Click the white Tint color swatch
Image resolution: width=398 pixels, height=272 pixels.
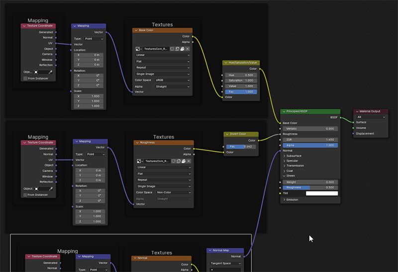click(x=321, y=193)
